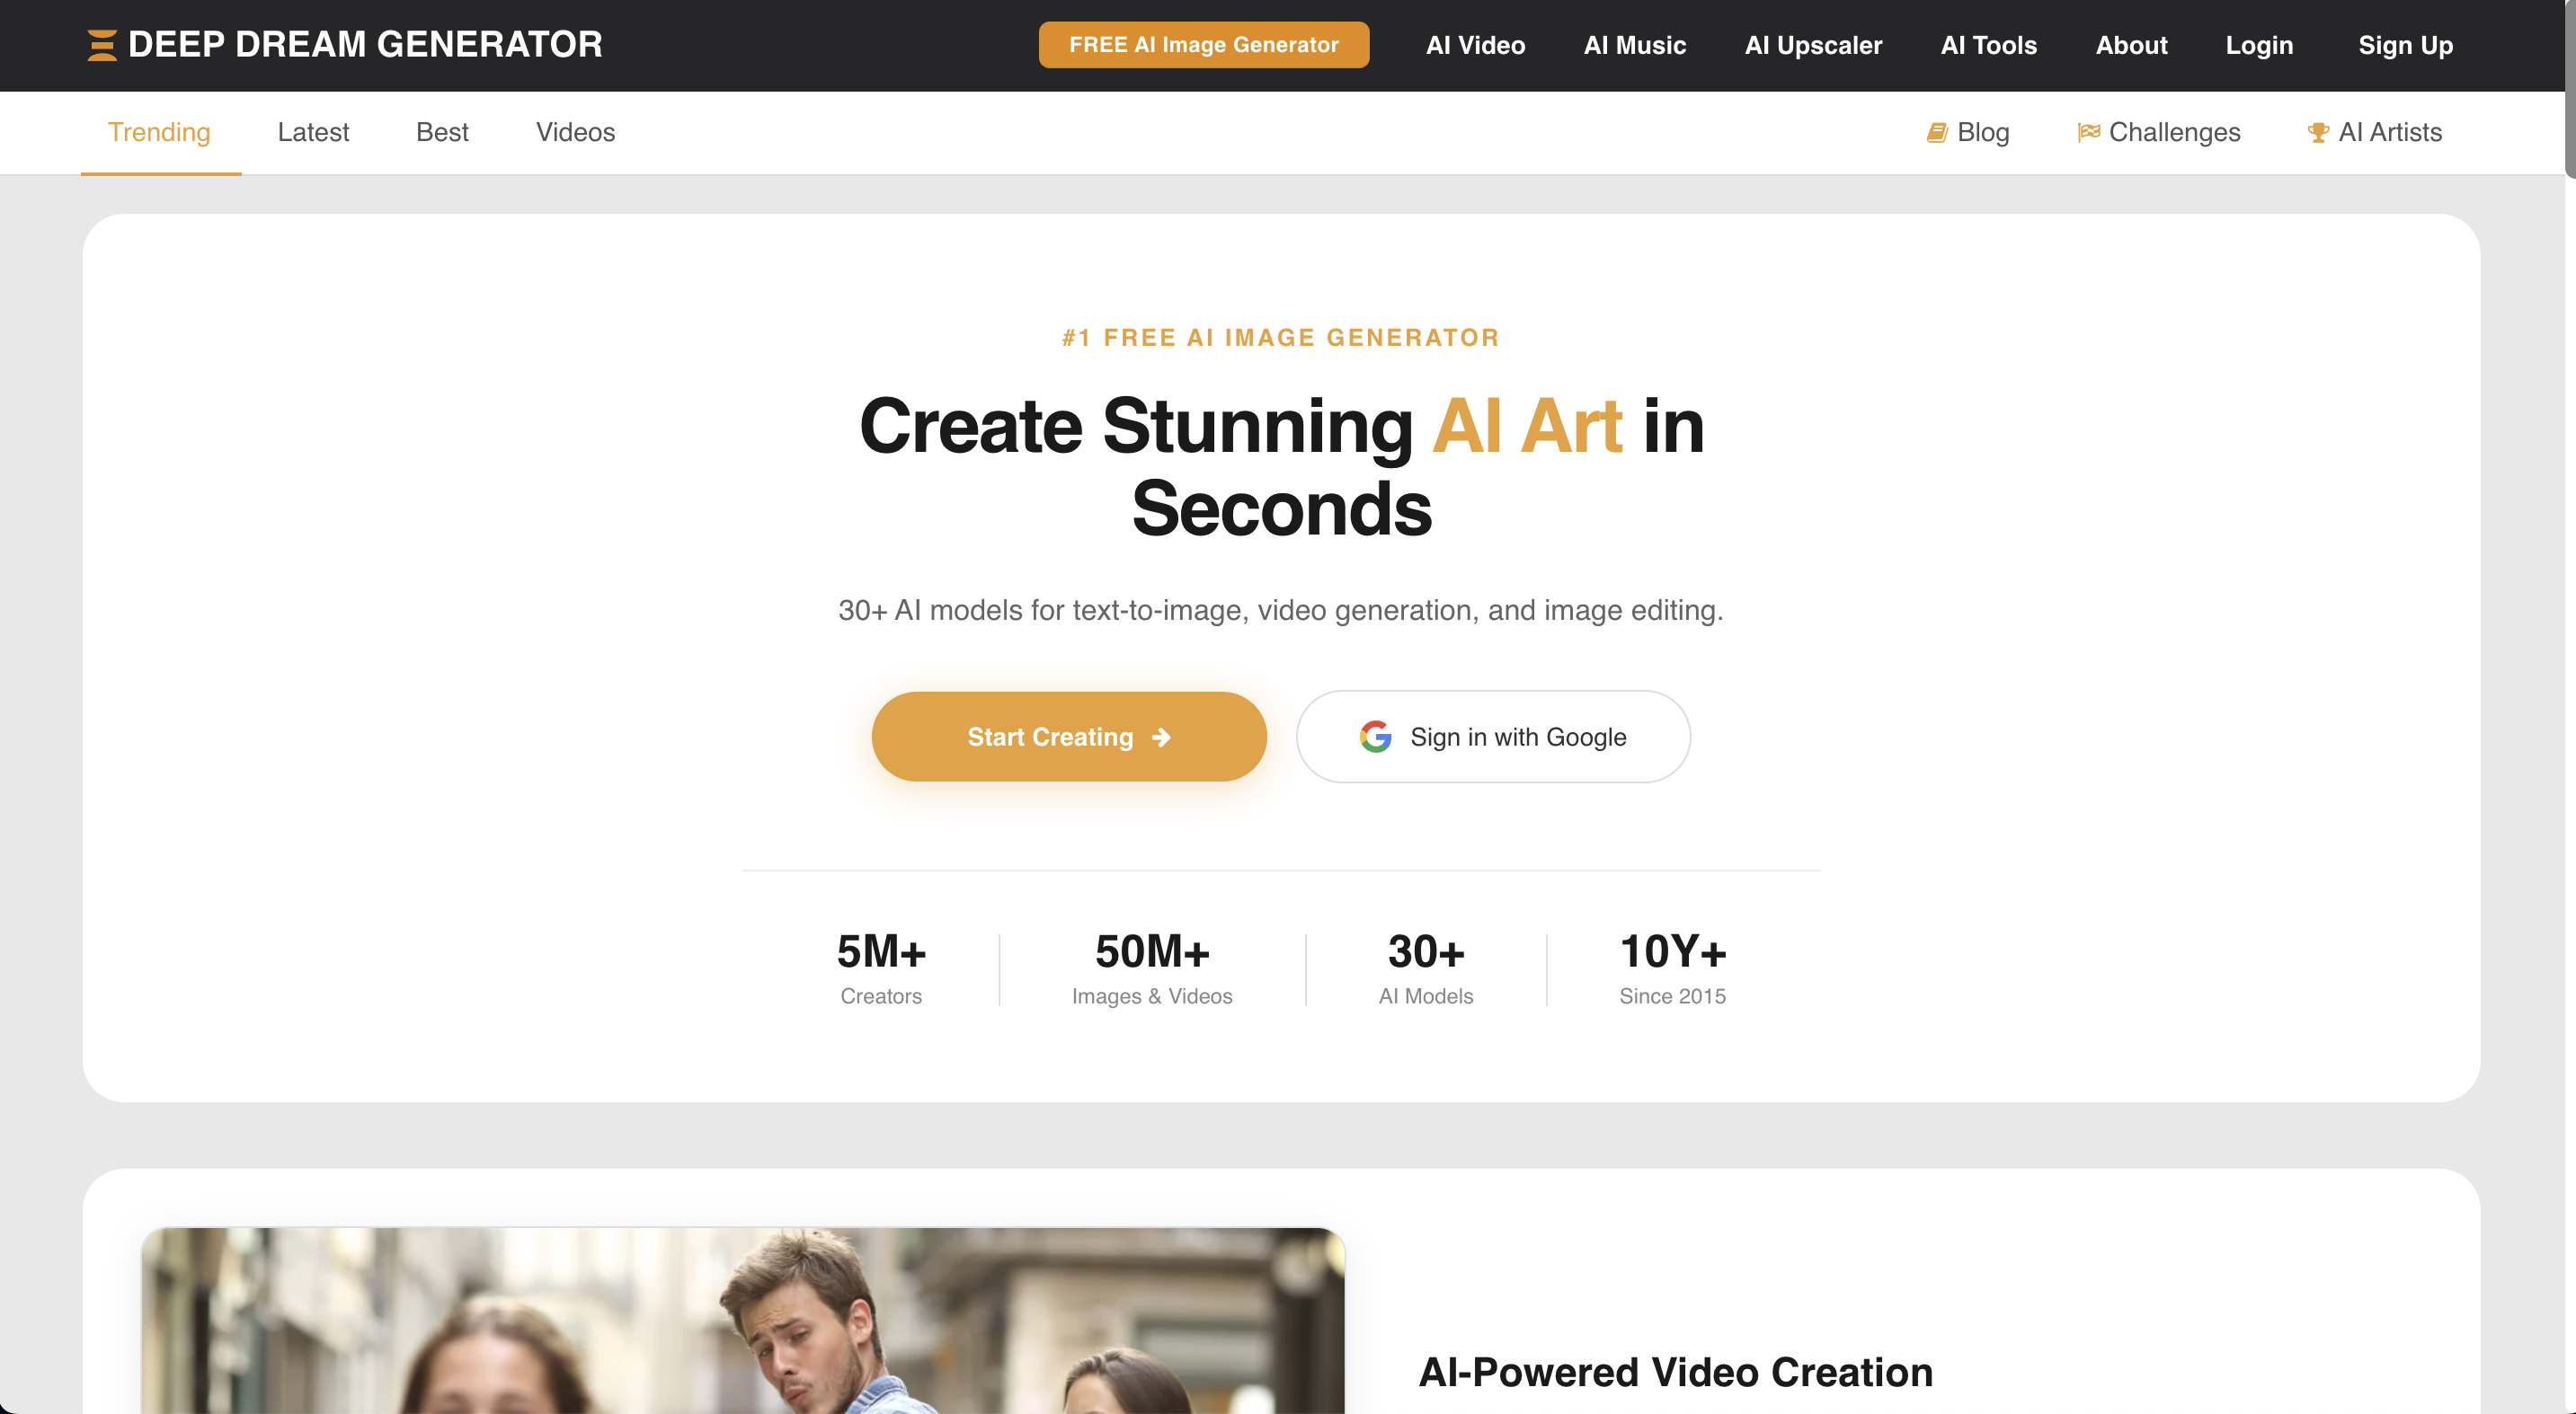
Task: Click the 'AI-Powered Video Creation' heading
Action: pyautogui.click(x=1676, y=1372)
